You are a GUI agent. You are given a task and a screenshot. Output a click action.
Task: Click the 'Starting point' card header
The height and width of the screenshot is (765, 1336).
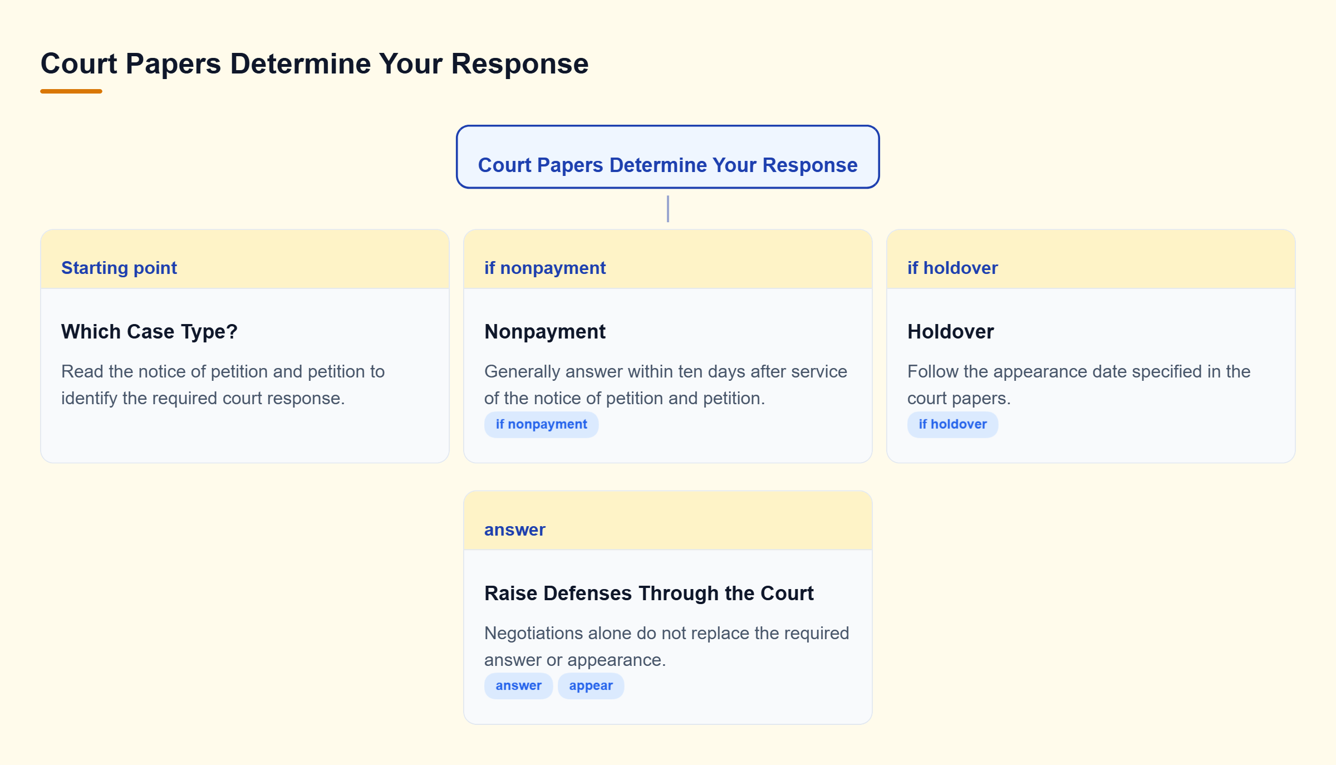[245, 259]
